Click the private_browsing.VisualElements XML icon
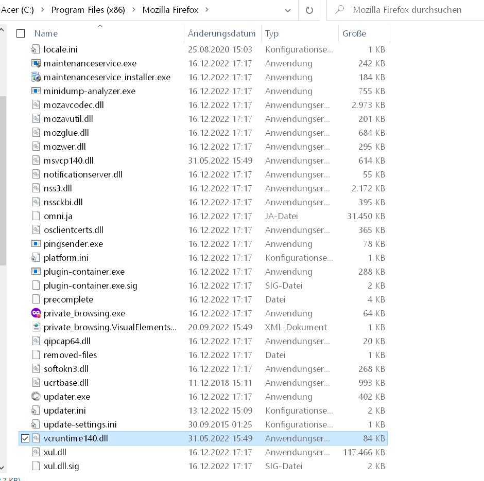This screenshot has width=484, height=481. 36,327
